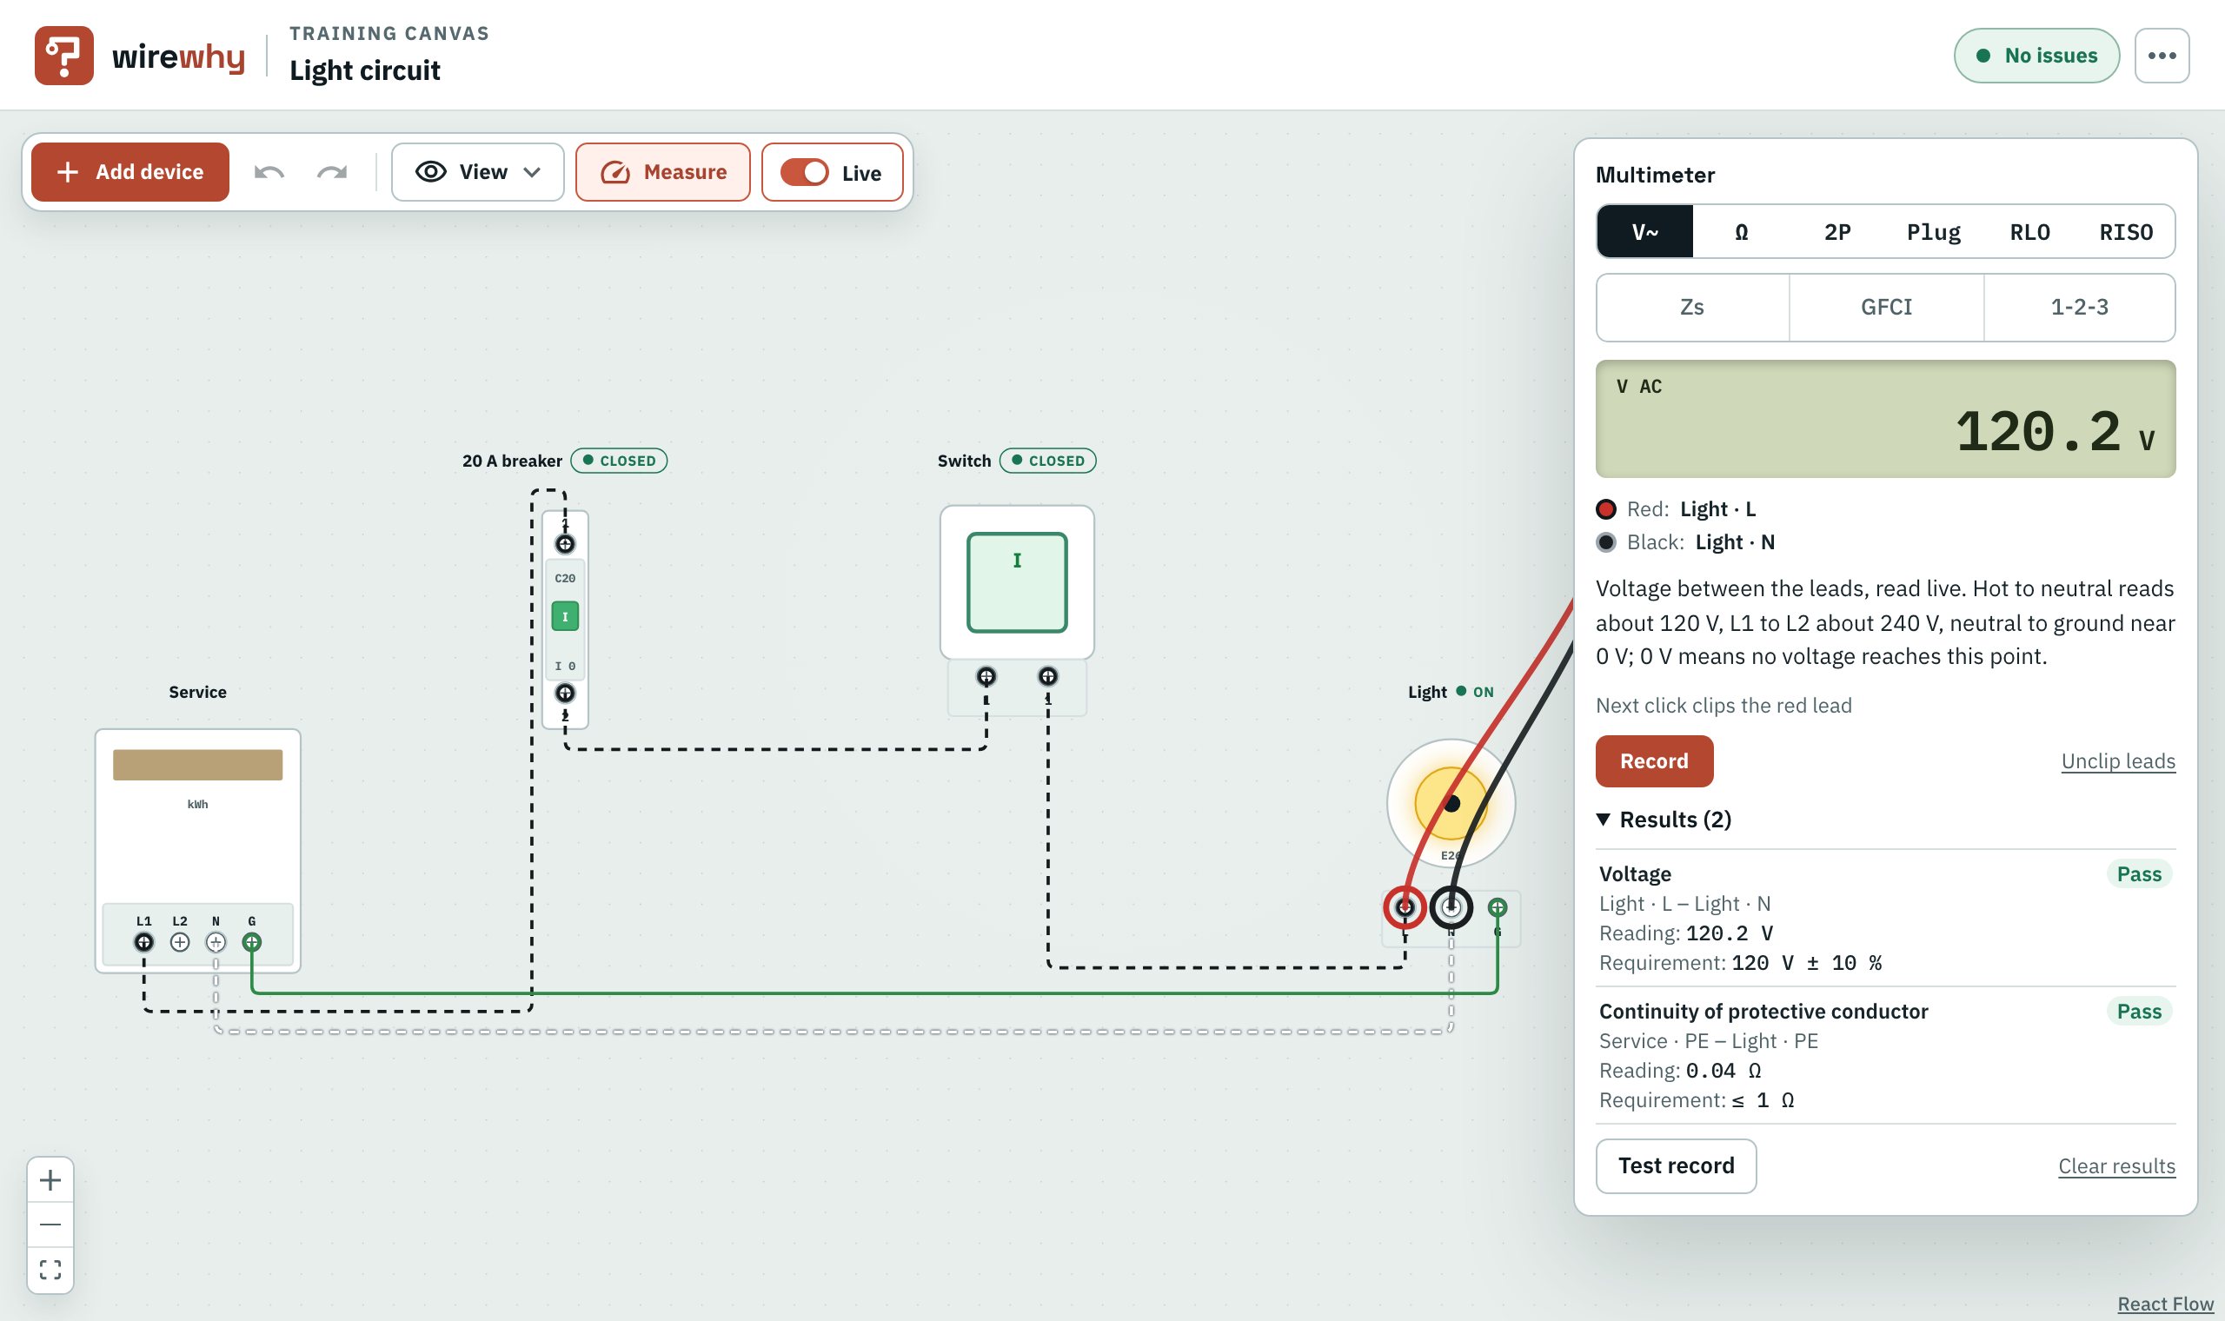Open the three-dots more options menu
The image size is (2225, 1321).
pos(2162,56)
